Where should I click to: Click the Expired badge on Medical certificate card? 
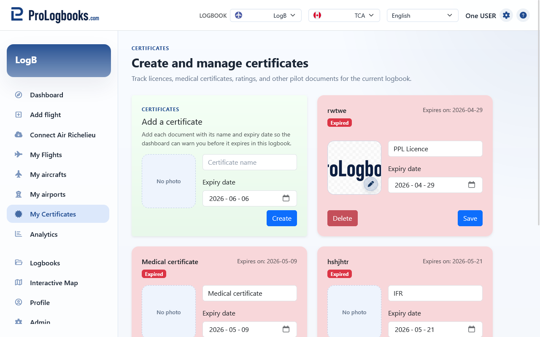tap(154, 274)
